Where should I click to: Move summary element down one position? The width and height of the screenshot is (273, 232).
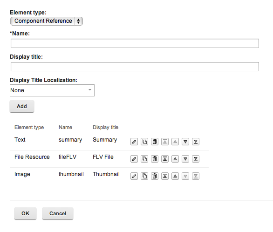(x=185, y=142)
